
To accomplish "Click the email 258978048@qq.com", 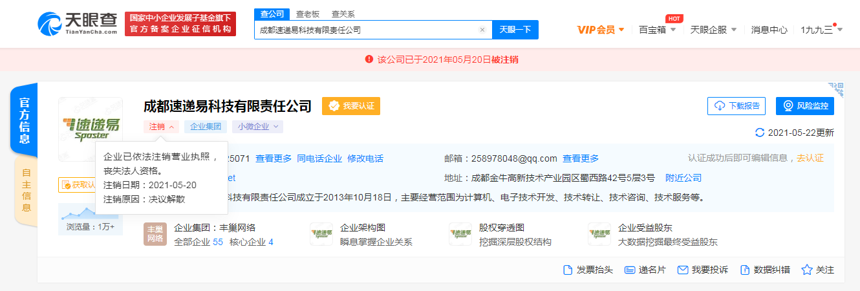I will (515, 158).
